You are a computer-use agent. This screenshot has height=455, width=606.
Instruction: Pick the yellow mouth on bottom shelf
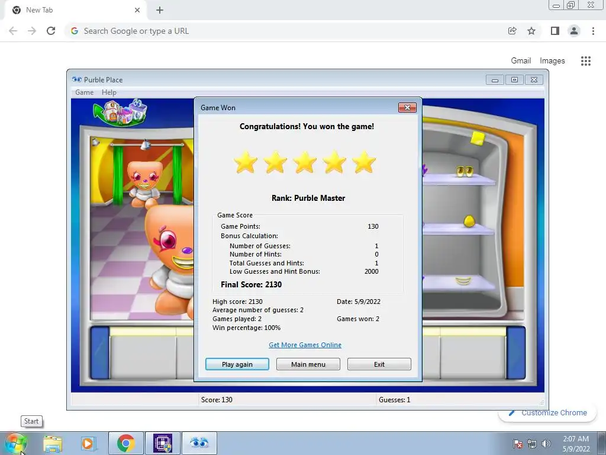[463, 281]
